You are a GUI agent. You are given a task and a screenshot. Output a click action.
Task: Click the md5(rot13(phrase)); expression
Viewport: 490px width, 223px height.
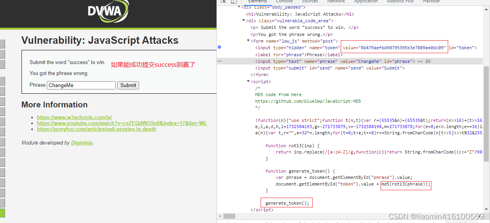tap(406, 184)
